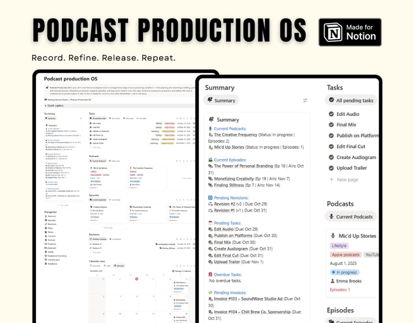Click red alarm icon beside Overdue Tasks heading
Image resolution: width=414 pixels, height=323 pixels.
pos(210,274)
